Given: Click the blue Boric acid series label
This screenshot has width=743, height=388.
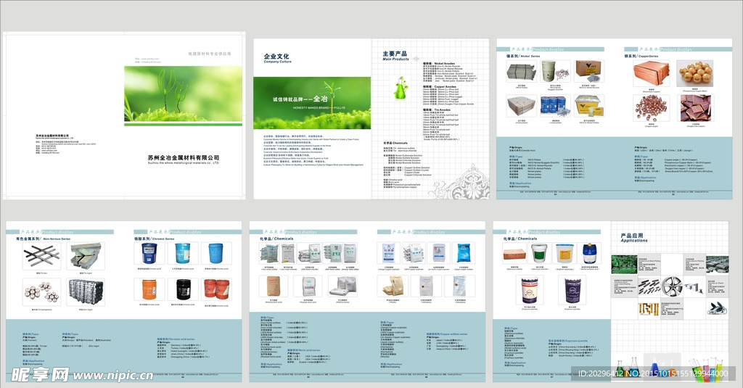Looking at the screenshot, I should pyautogui.click(x=304, y=350).
